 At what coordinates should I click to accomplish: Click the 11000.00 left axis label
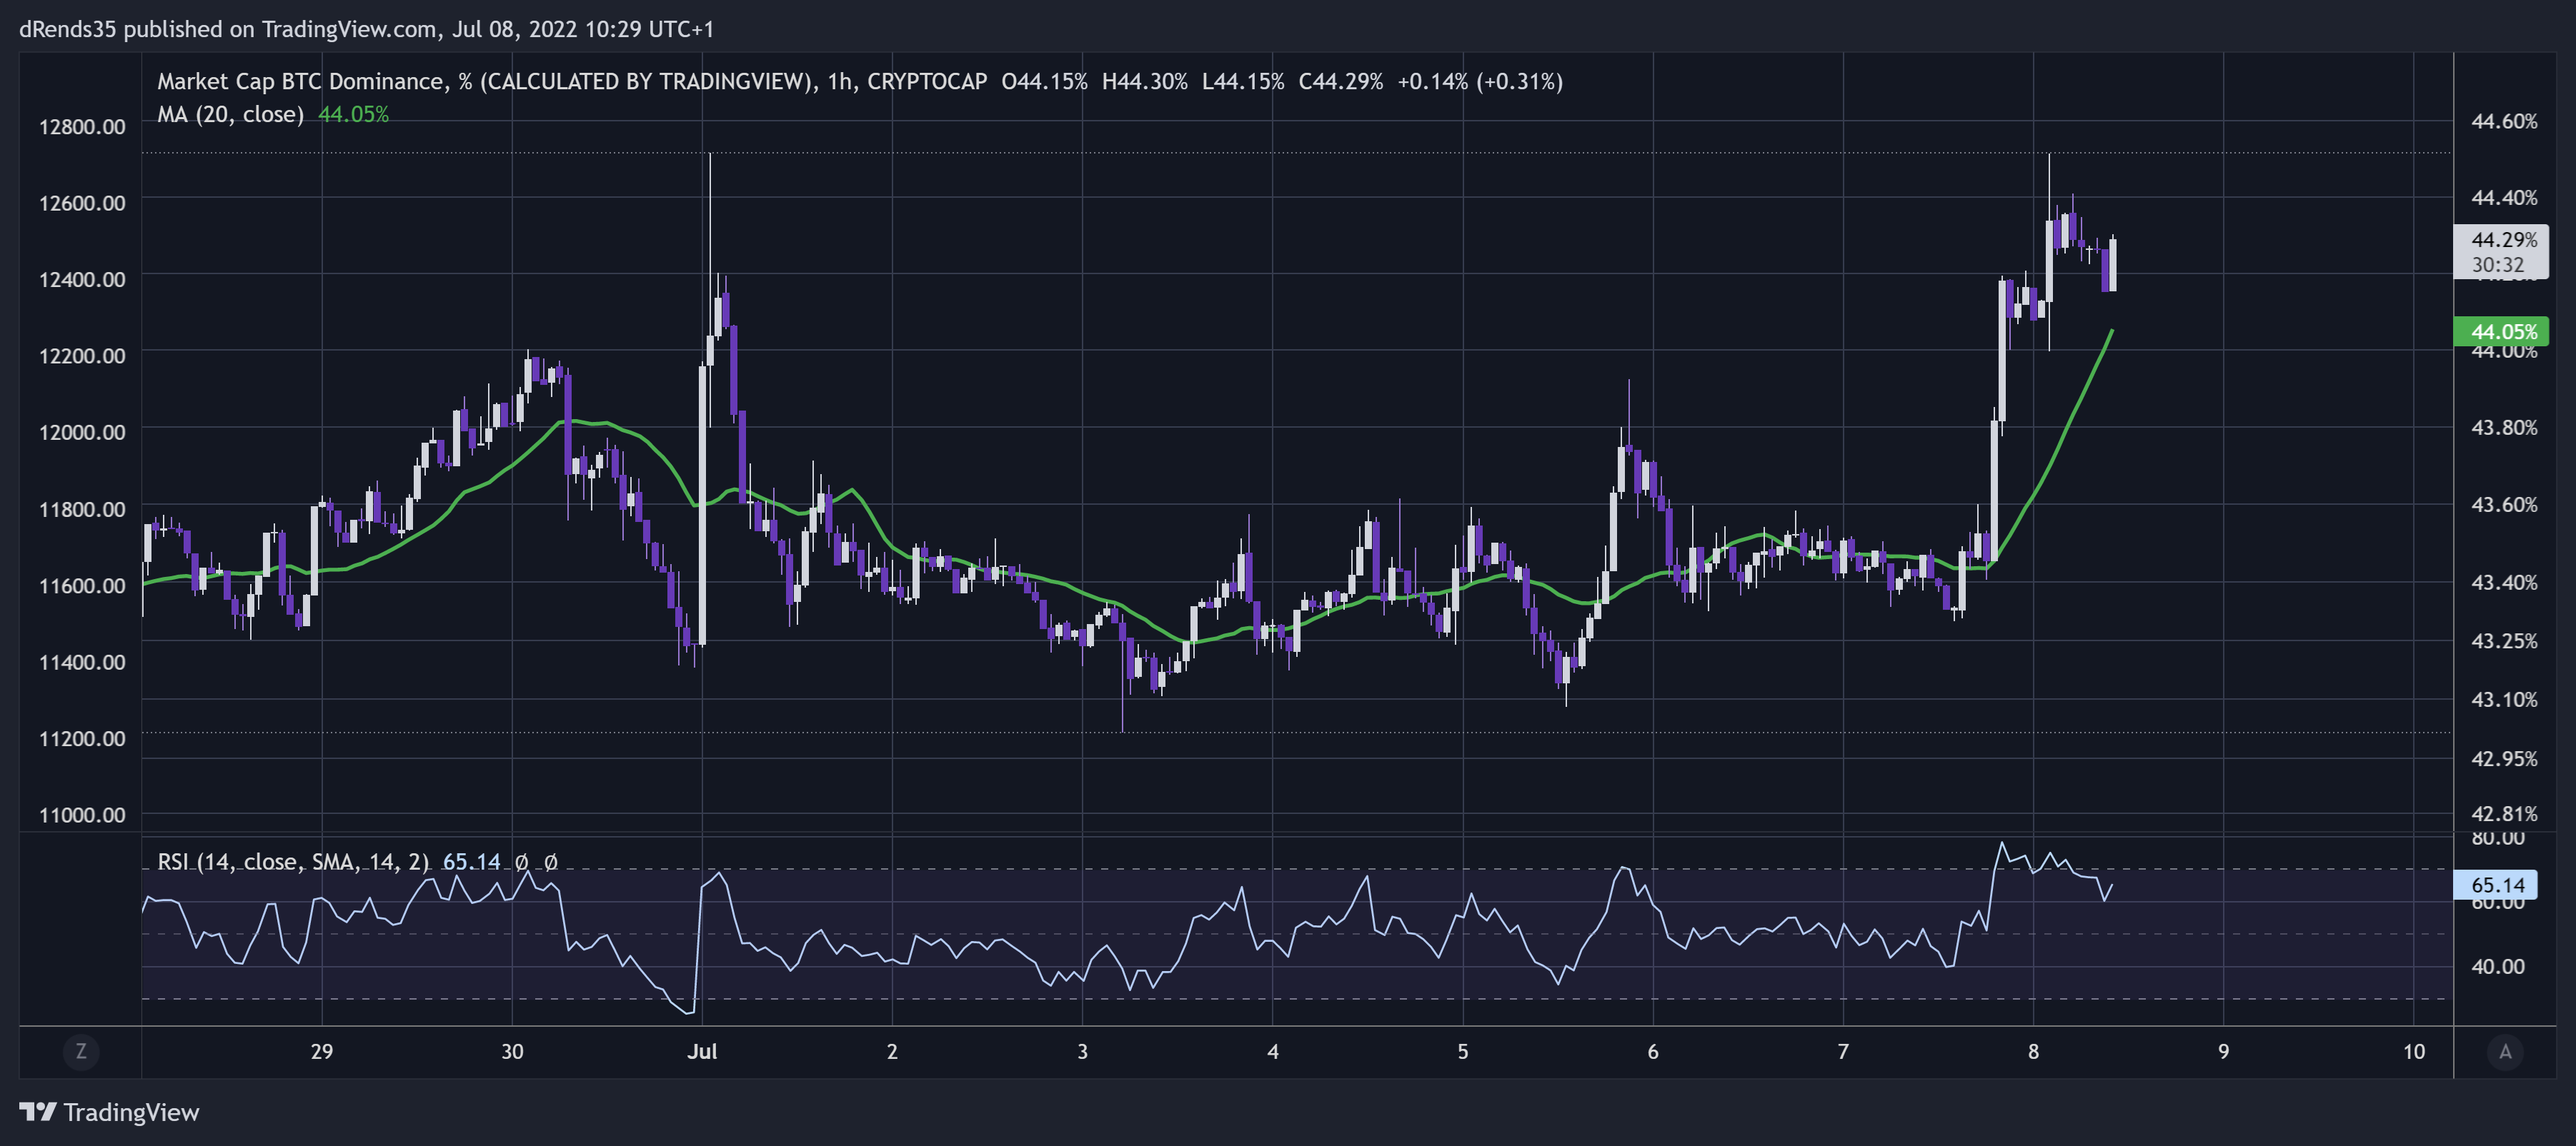coord(82,815)
